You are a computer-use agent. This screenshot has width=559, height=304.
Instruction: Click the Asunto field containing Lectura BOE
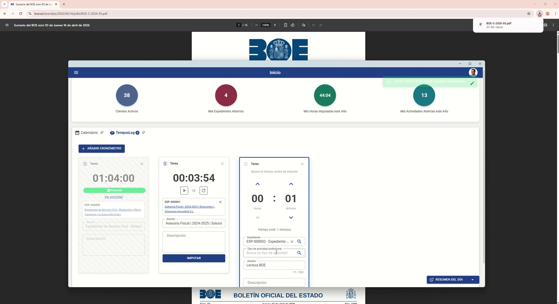point(274,265)
